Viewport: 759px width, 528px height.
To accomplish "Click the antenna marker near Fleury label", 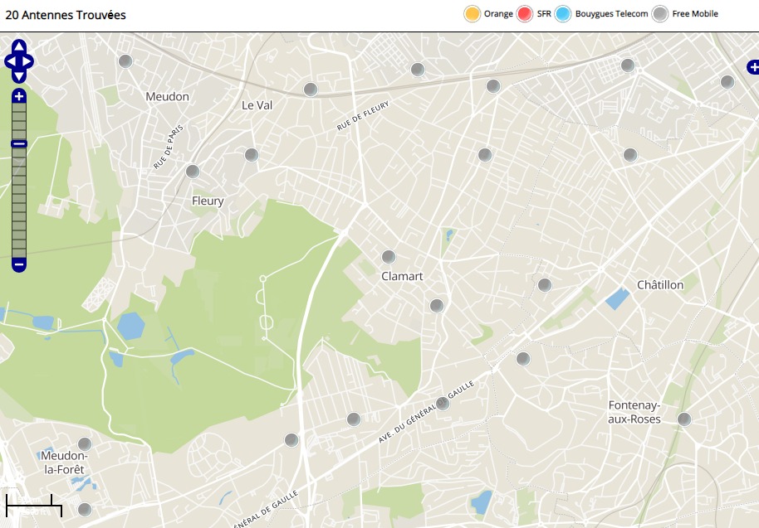I will [x=193, y=172].
